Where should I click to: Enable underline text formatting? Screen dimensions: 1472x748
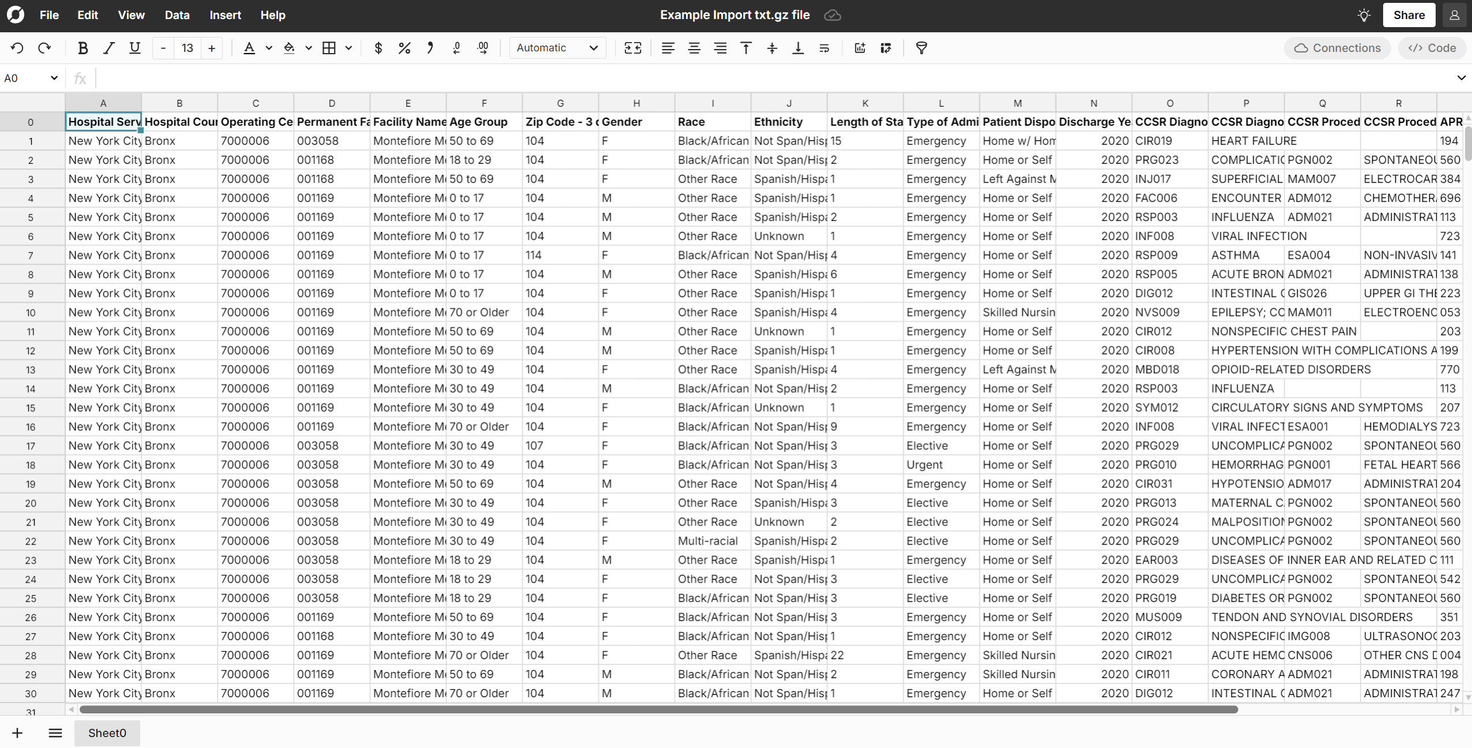click(133, 48)
